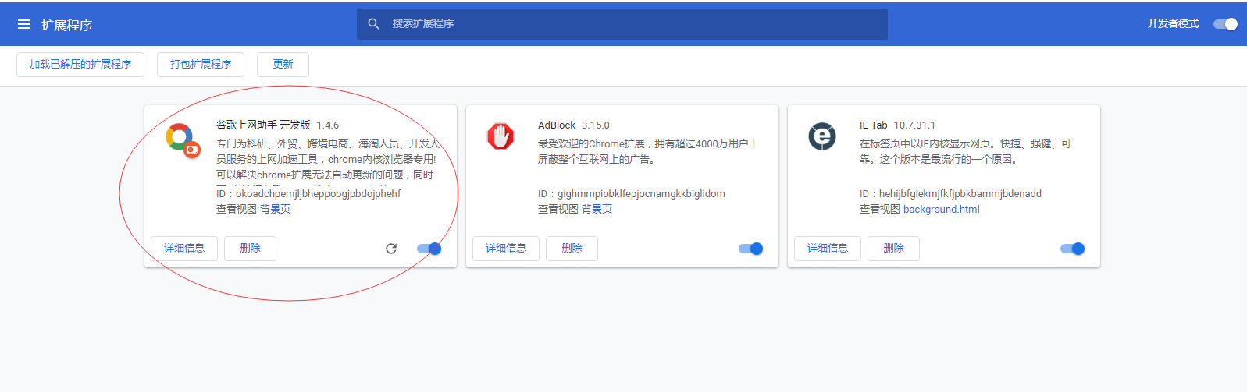Image resolution: width=1247 pixels, height=392 pixels.
Task: Disable the IE Tab extension toggle
Action: click(1072, 249)
